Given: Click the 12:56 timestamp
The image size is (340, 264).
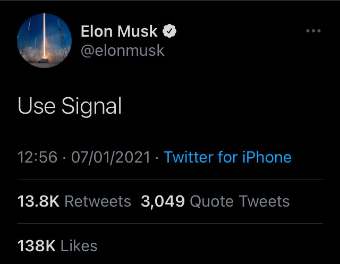Looking at the screenshot, I should tap(38, 157).
